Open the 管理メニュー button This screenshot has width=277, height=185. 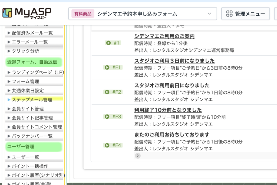[x=245, y=13]
